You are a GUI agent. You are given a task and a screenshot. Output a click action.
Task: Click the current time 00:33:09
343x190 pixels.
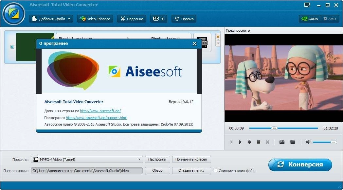tap(236, 128)
